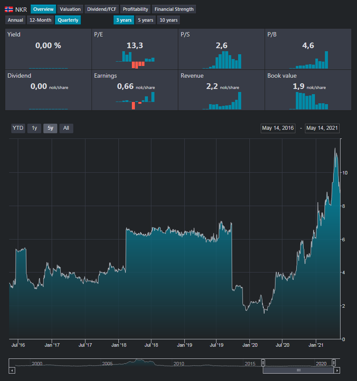Click the Revenue mini chart card
Screen dimensions: 357x381
pos(221,90)
